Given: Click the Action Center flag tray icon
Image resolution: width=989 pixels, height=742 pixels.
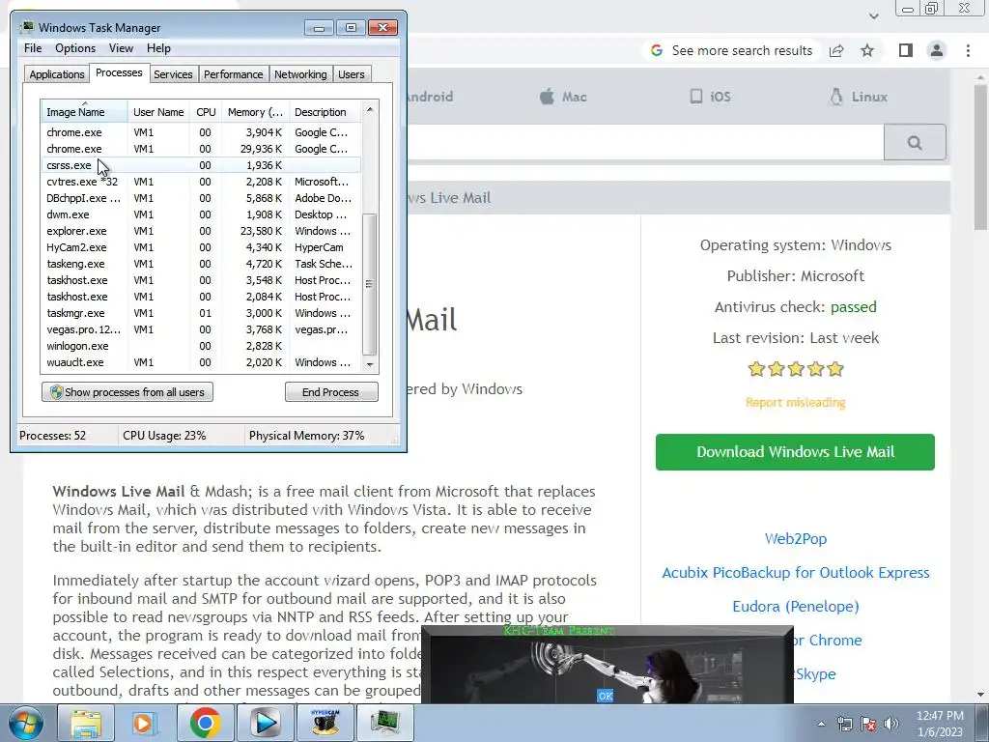Looking at the screenshot, I should pyautogui.click(x=868, y=724).
